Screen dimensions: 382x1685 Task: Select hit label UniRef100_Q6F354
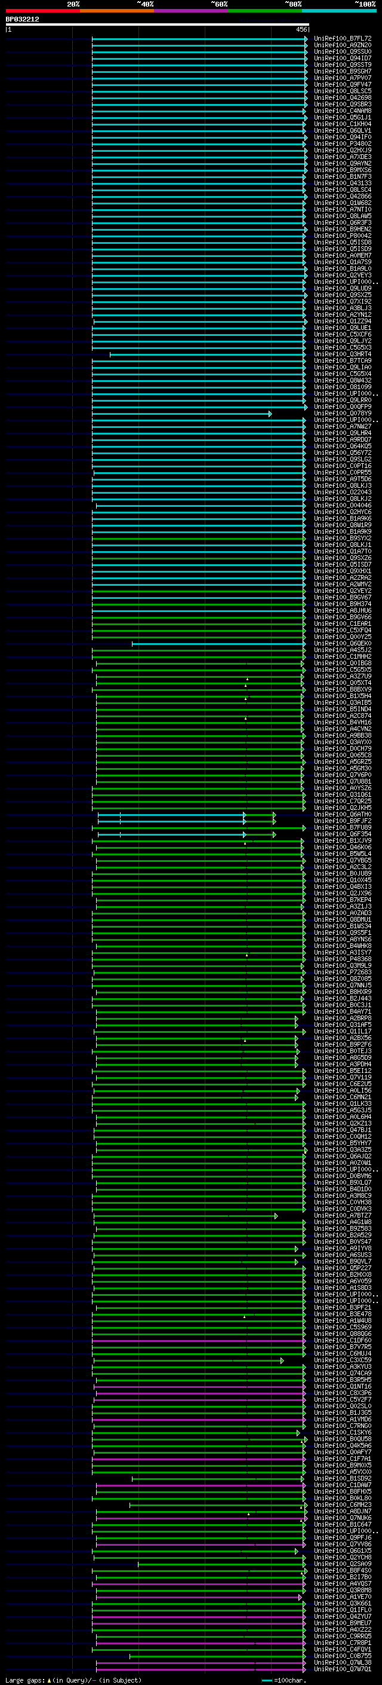coord(343,834)
